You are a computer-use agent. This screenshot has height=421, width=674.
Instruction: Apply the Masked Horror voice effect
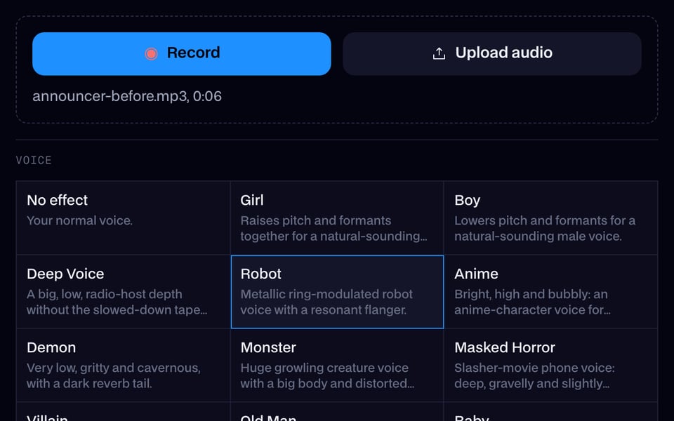point(550,365)
